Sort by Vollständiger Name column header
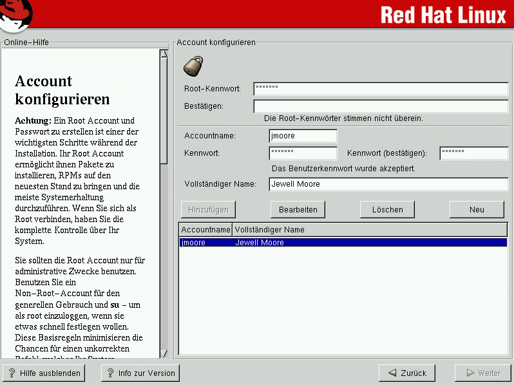 (369, 230)
